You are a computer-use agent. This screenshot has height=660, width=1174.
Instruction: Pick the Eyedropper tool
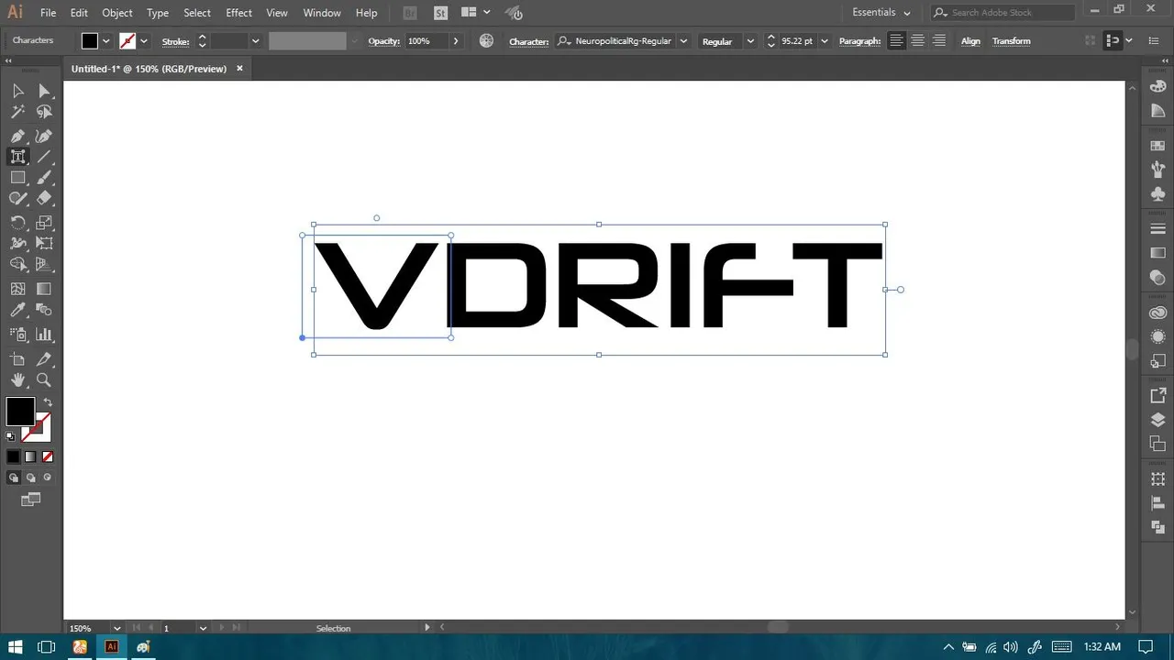coord(17,310)
